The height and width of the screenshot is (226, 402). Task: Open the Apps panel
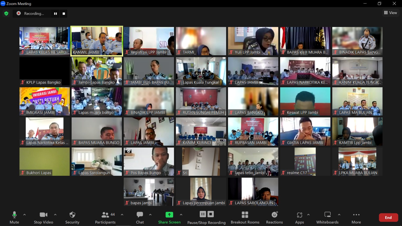[x=299, y=218]
